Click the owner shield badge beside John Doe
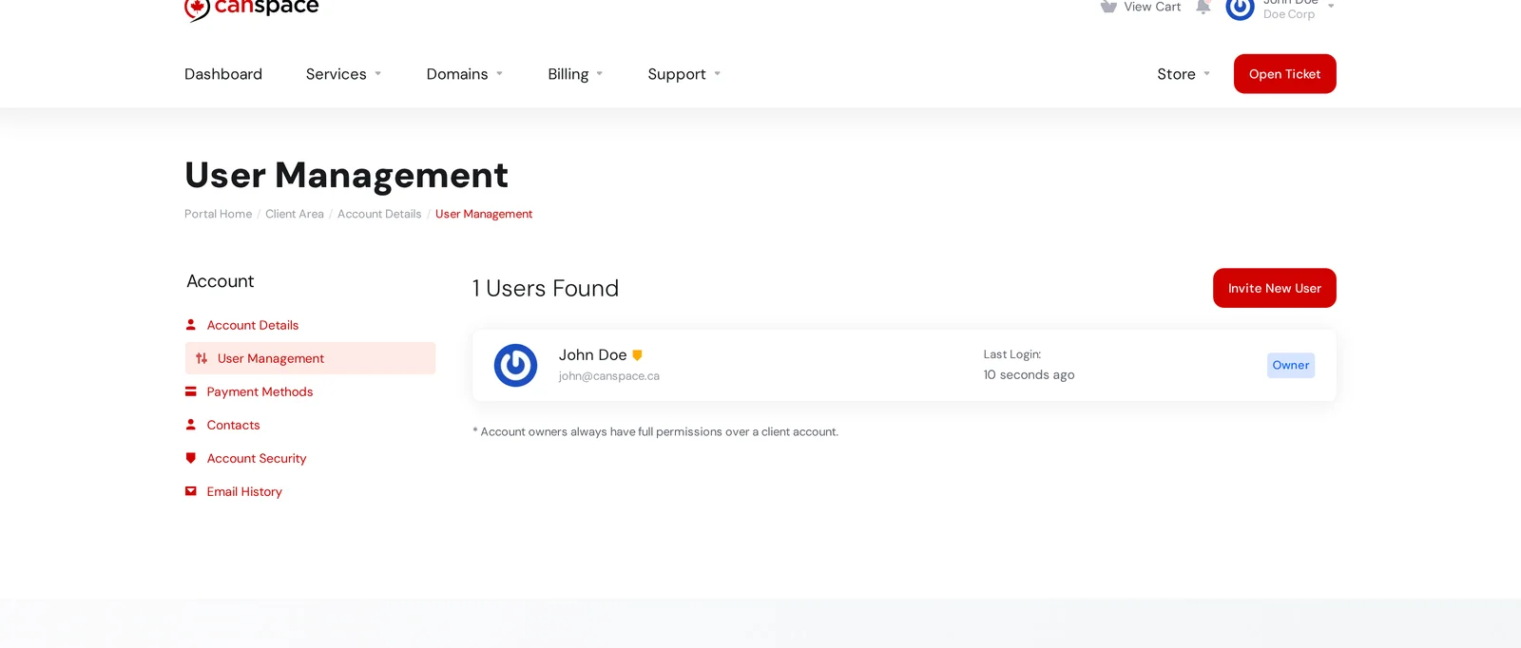Screen dimensions: 1521x648 tap(637, 355)
